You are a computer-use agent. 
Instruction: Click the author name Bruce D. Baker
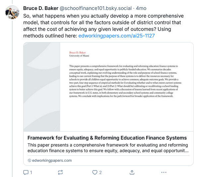pos(41,8)
